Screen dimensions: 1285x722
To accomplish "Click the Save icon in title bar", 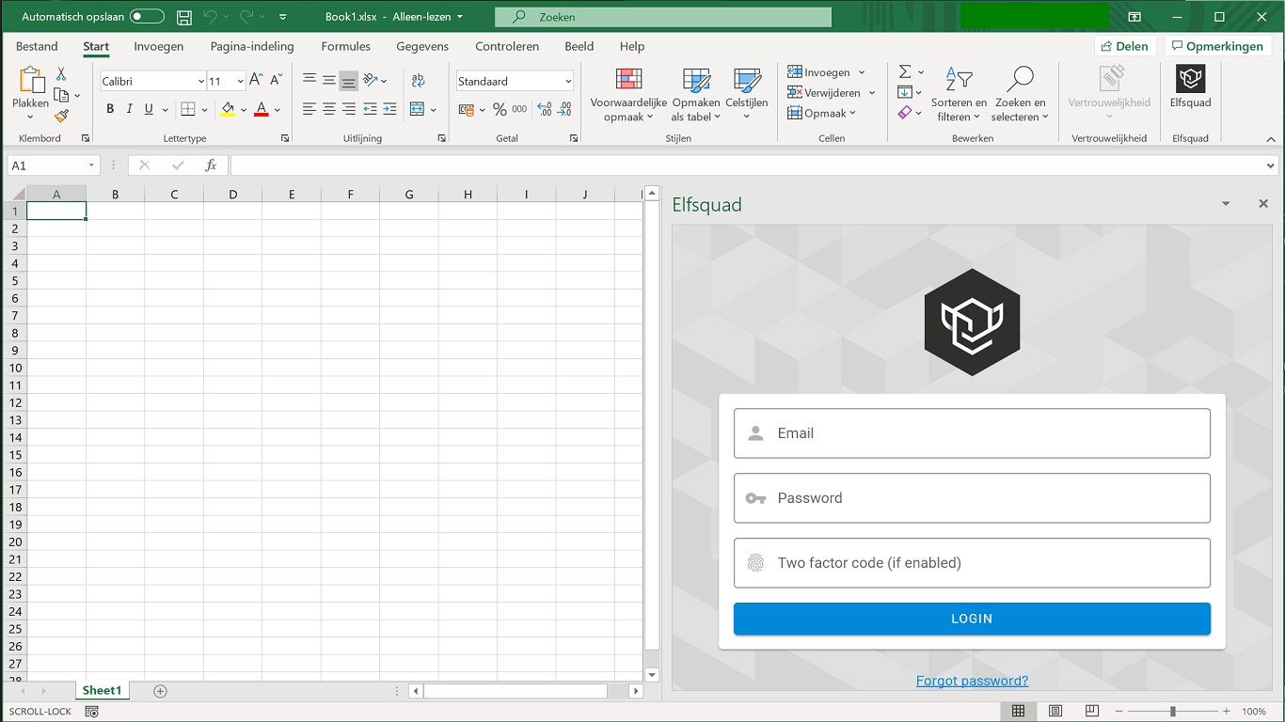I will tap(184, 17).
